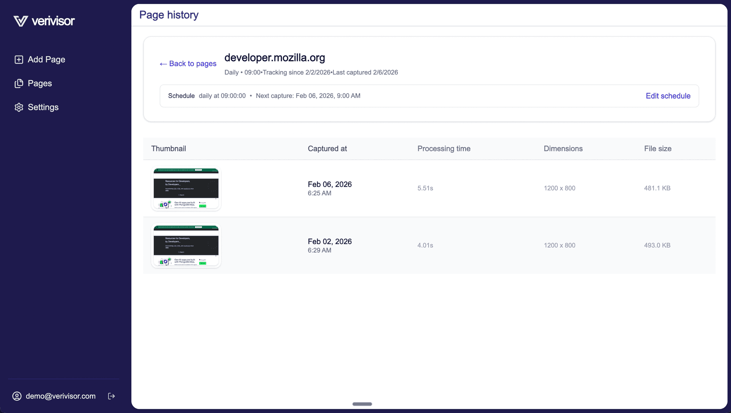Click the logout arrow icon
The height and width of the screenshot is (413, 731).
tap(112, 396)
